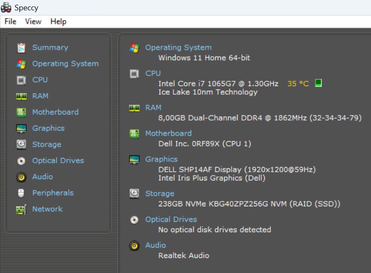The image size is (371, 273).
Task: Click the CPU chip icon in summary panel
Action: tap(134, 74)
